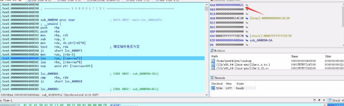Select the RAX value 0000000000000021

point(230,5)
